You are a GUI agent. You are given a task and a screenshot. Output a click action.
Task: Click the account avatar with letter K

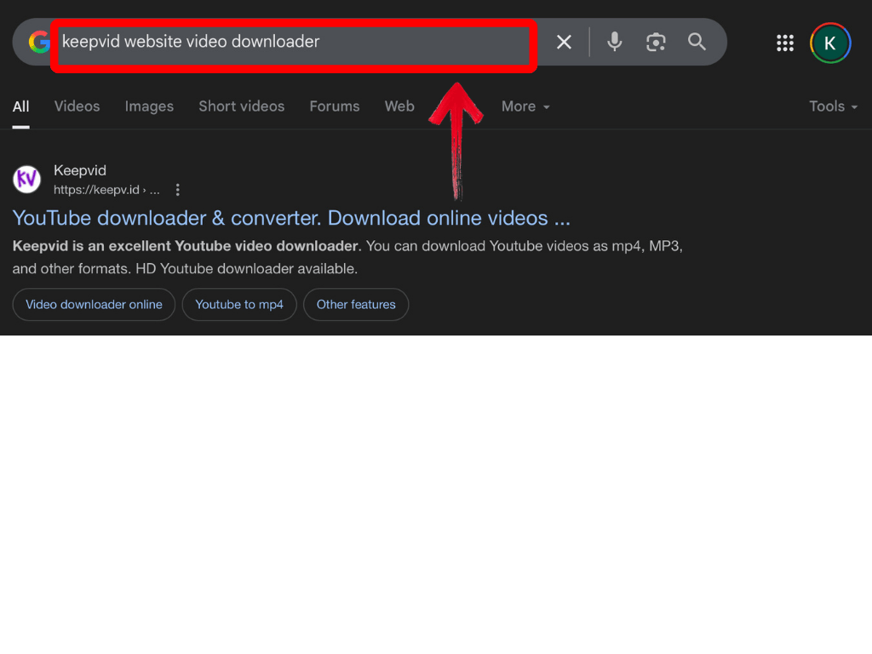(829, 43)
